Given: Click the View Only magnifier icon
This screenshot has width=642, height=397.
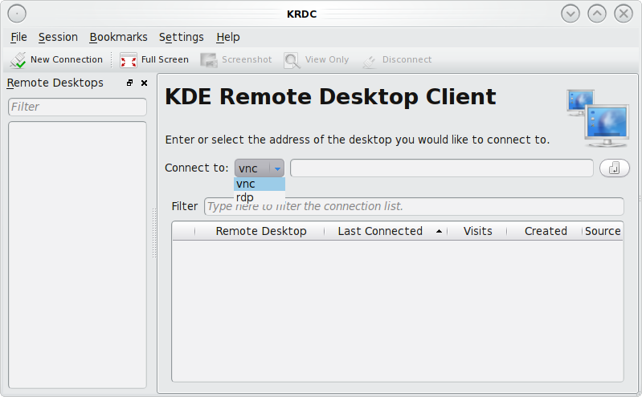Looking at the screenshot, I should (x=292, y=60).
